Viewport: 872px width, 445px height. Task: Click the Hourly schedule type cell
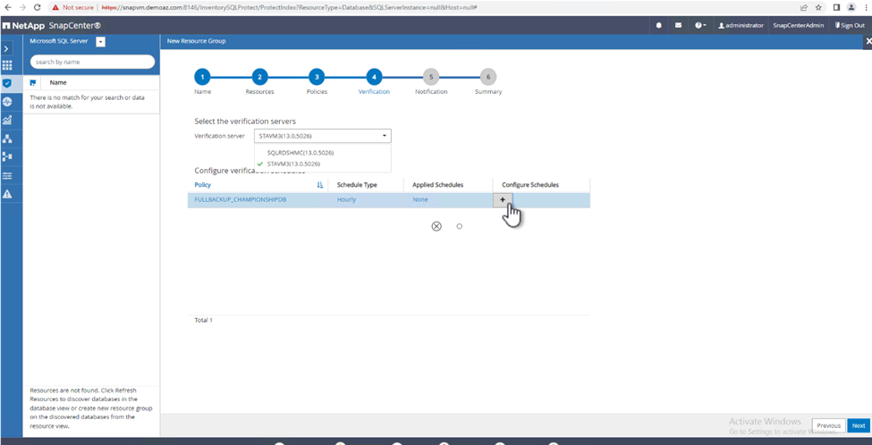pos(346,199)
